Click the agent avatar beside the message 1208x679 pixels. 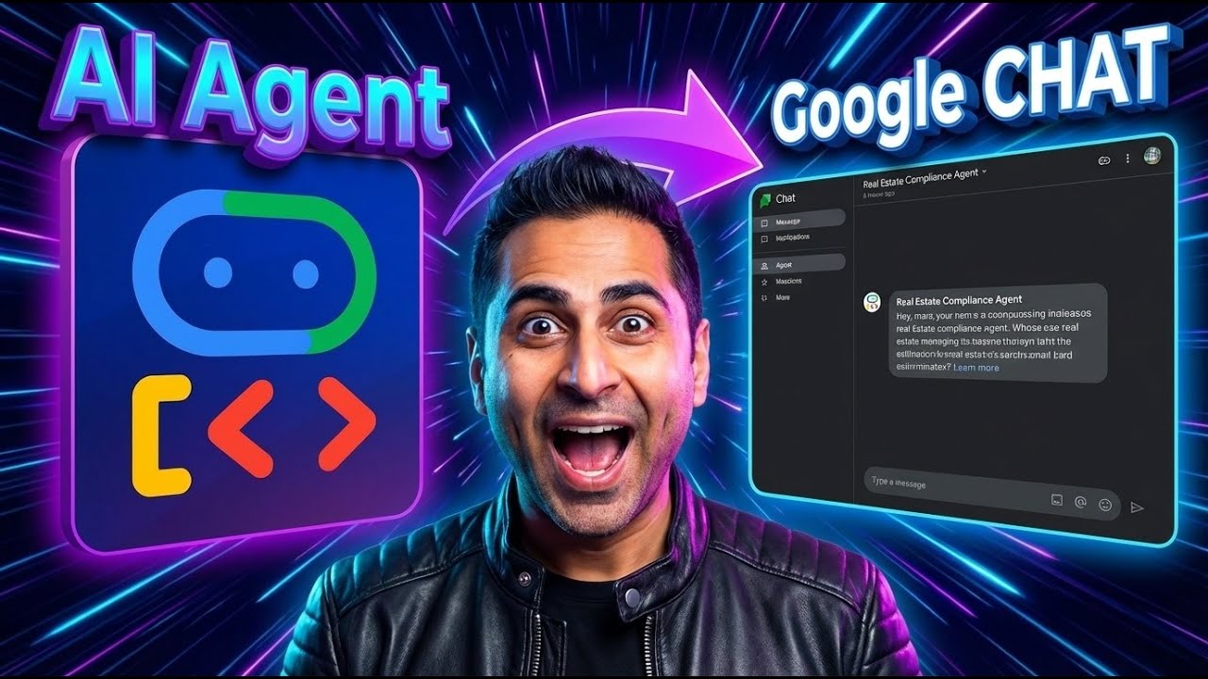pyautogui.click(x=872, y=302)
